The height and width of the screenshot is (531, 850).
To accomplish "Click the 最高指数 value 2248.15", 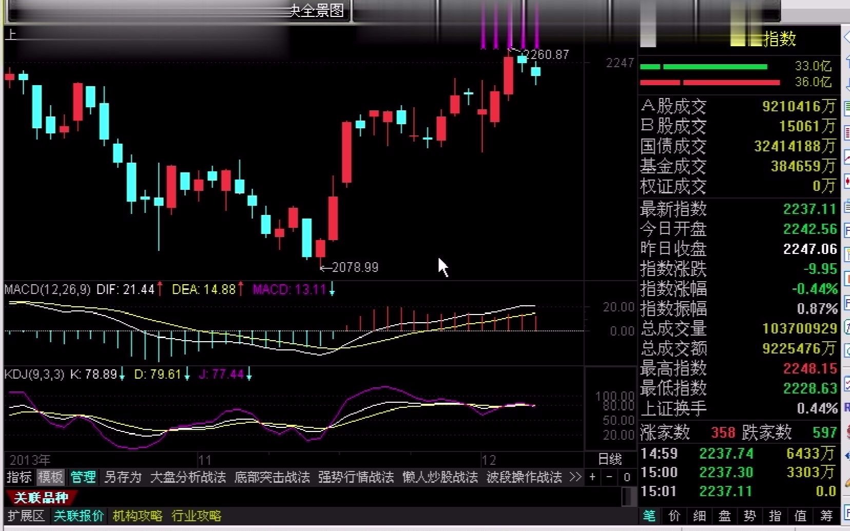I will click(x=810, y=368).
